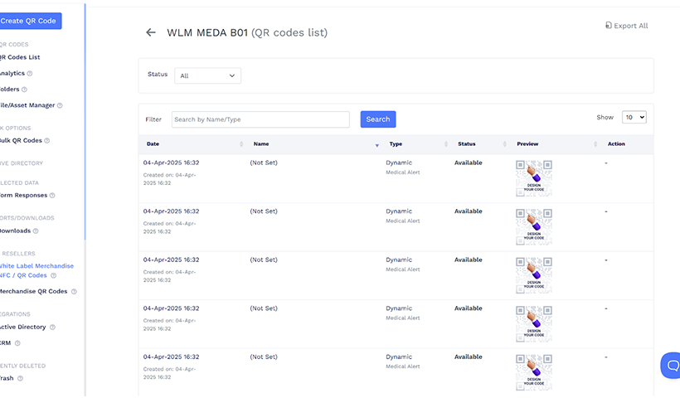The height and width of the screenshot is (398, 680).
Task: Click the back arrow beside WLM MEDA B01
Action: (x=150, y=32)
